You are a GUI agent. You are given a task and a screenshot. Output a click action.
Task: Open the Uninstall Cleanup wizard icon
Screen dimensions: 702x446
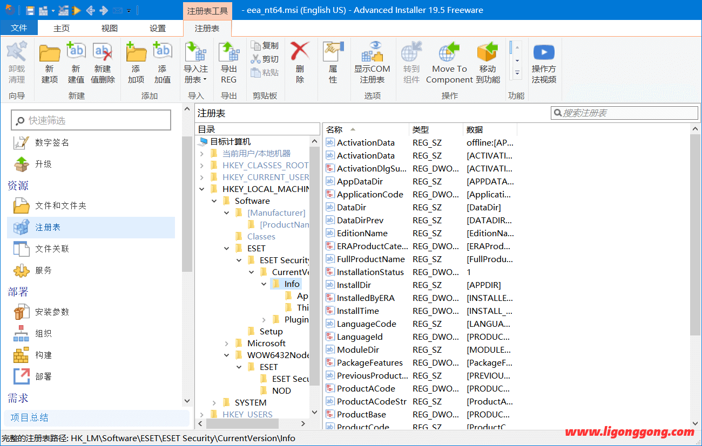pyautogui.click(x=17, y=52)
